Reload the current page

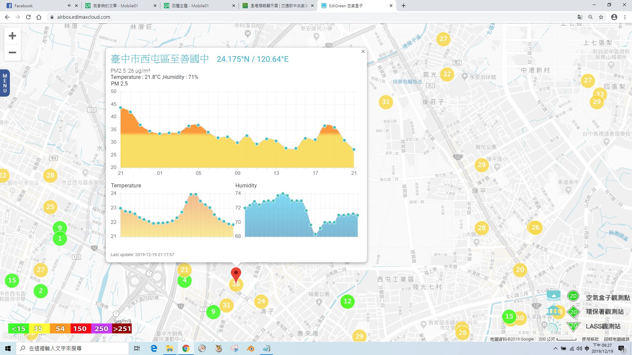click(28, 17)
